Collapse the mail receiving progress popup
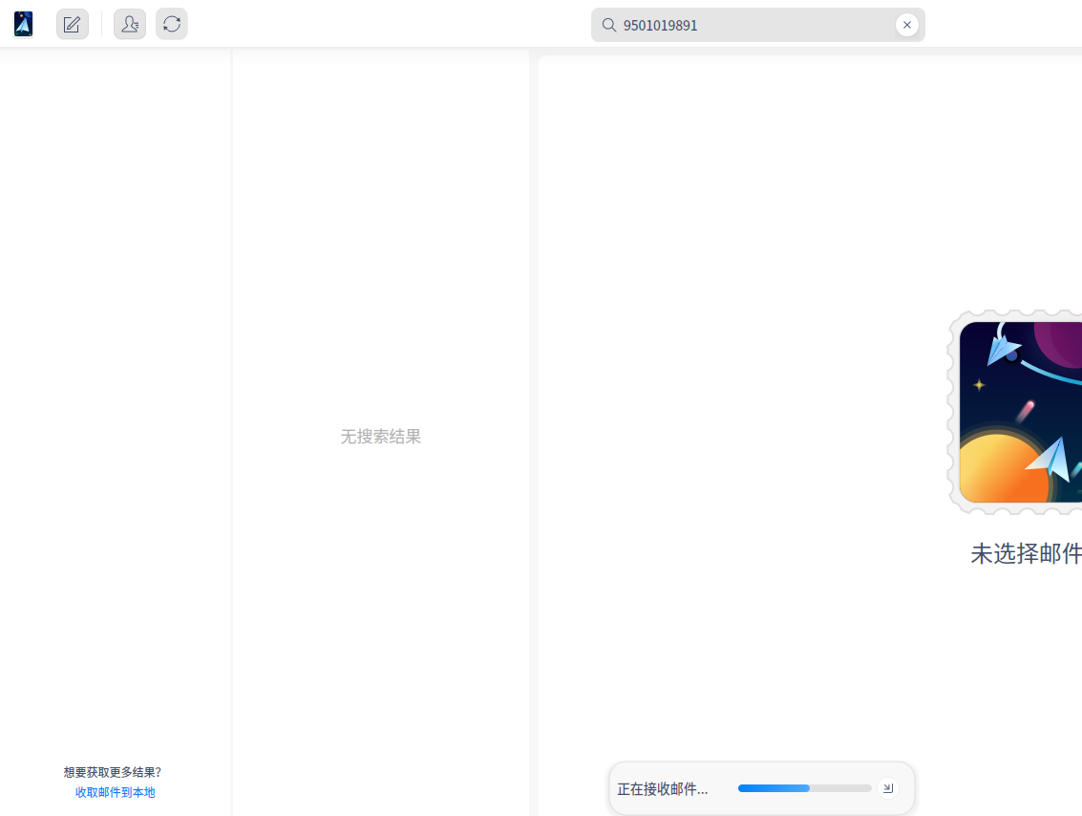1082x816 pixels. pos(888,787)
